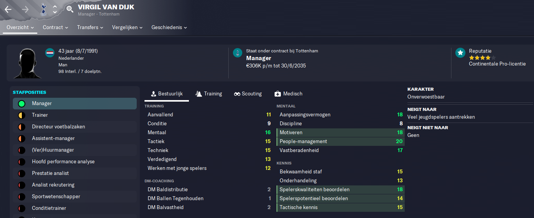Screen dimensions: 534x218
Task: Switch to the Scouting tab
Action: pos(248,93)
